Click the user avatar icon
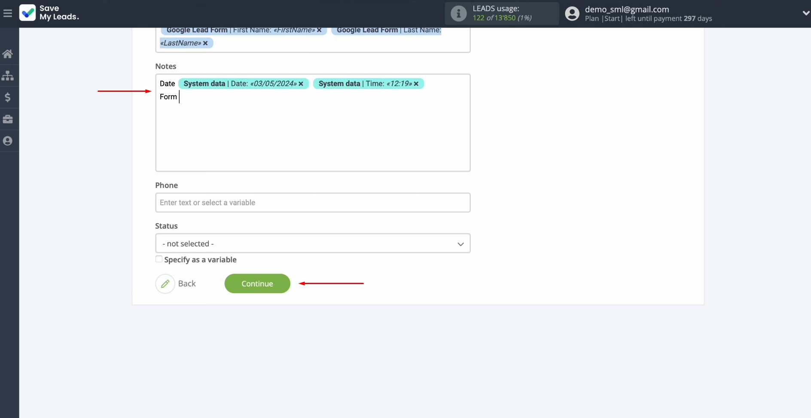Viewport: 811px width, 418px height. point(572,14)
